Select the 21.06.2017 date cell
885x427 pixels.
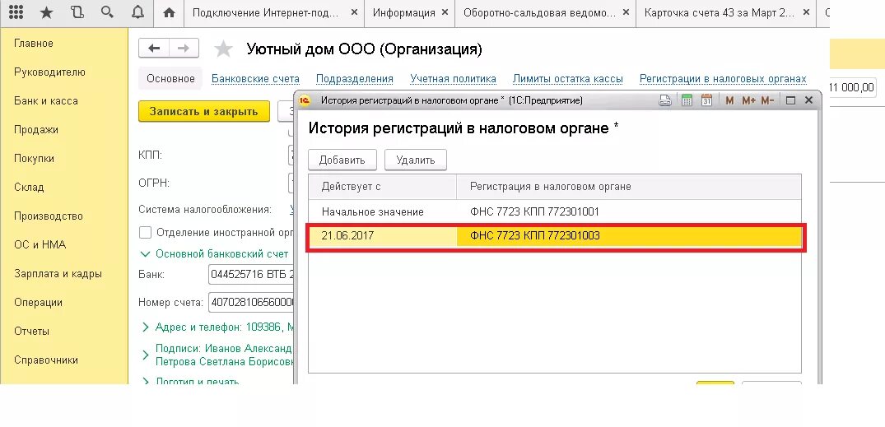[383, 236]
